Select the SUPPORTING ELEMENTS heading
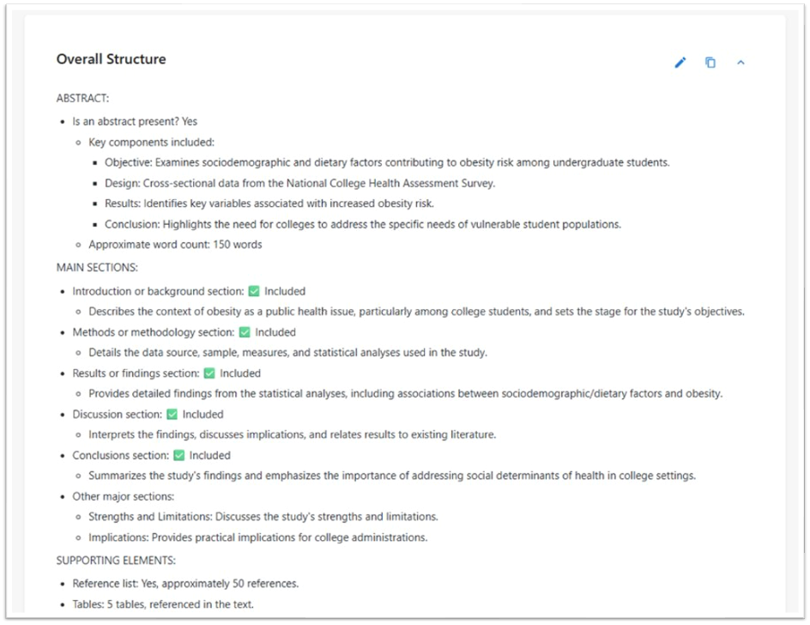This screenshot has width=810, height=625. pyautogui.click(x=116, y=560)
